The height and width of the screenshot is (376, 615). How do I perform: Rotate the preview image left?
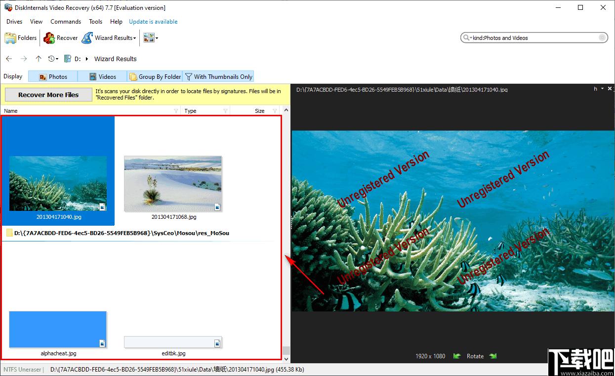[457, 356]
